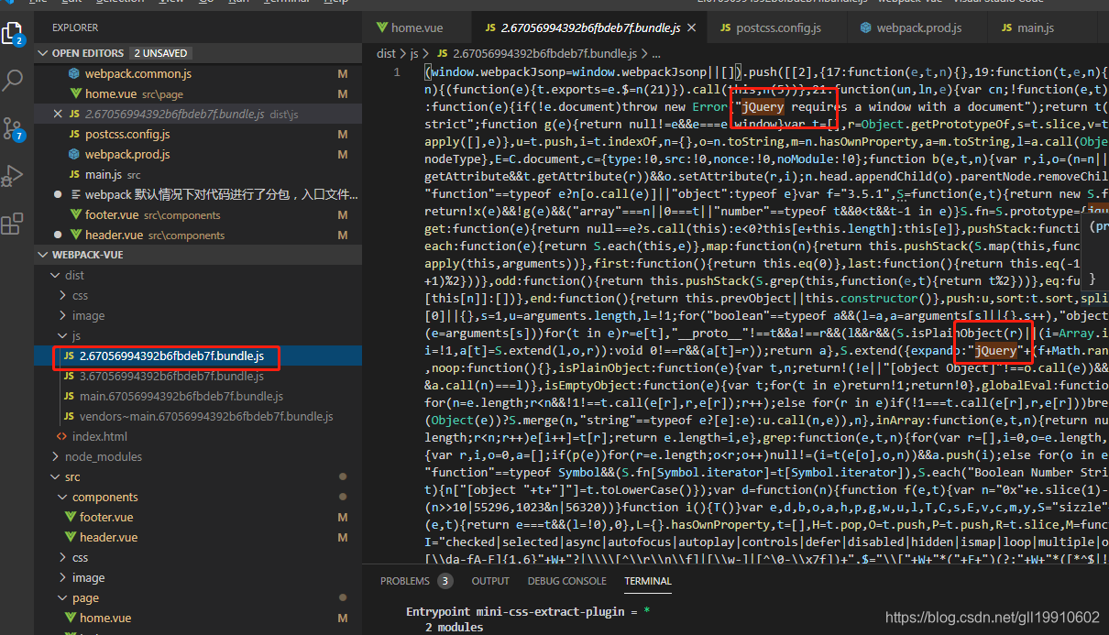Image resolution: width=1109 pixels, height=635 pixels.
Task: Click the JS icon on the main.js tab
Action: coord(1008,27)
